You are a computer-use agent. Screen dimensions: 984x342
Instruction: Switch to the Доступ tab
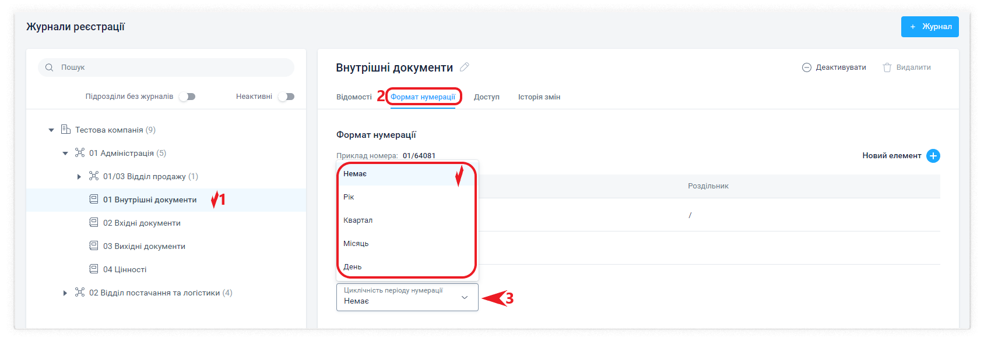pos(486,97)
